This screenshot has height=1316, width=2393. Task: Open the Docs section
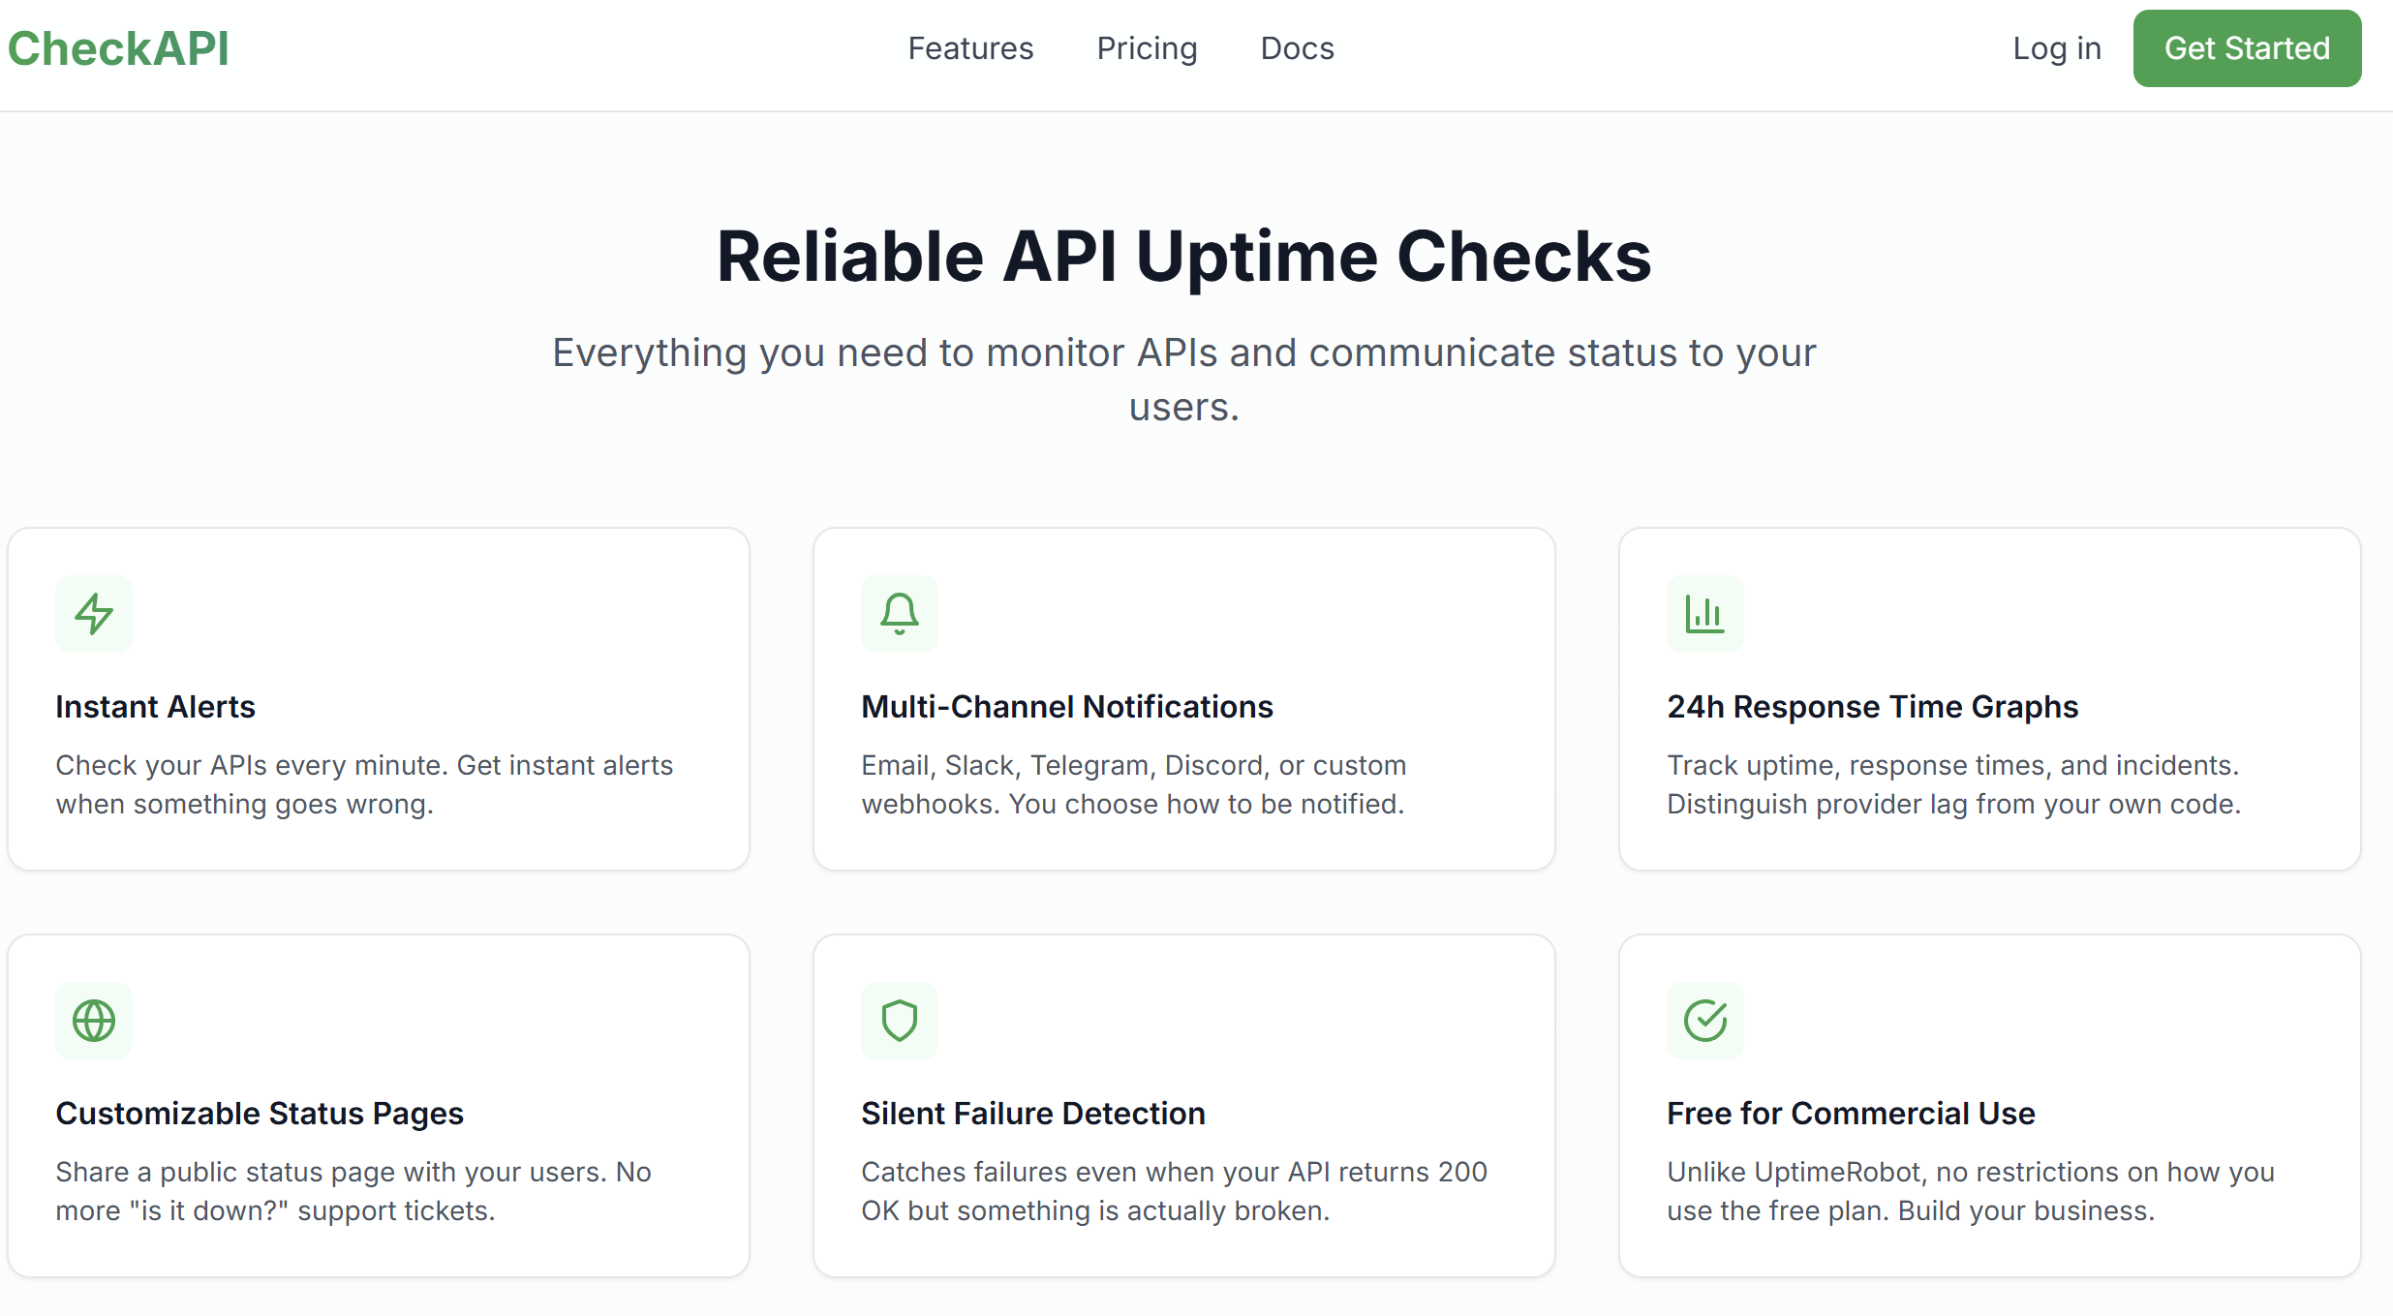pos(1297,47)
